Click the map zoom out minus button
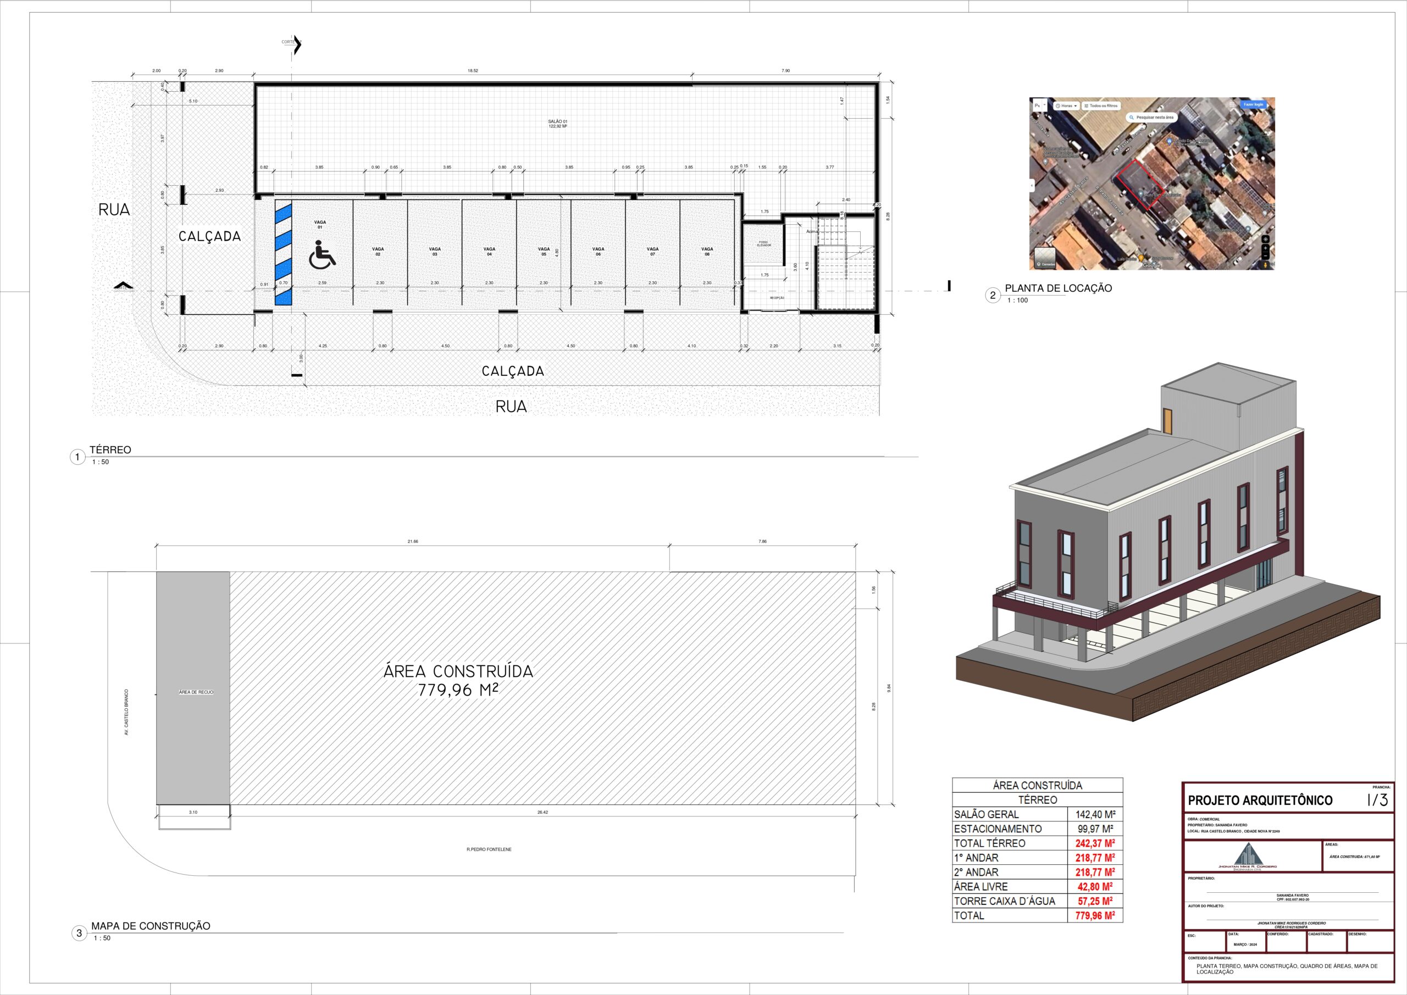1407x995 pixels. pos(1265,256)
